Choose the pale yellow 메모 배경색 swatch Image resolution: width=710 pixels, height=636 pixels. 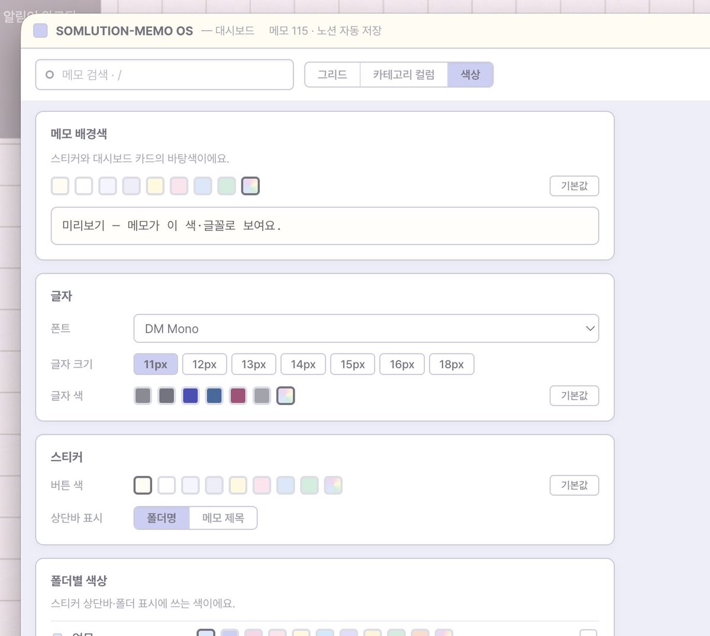coord(155,186)
